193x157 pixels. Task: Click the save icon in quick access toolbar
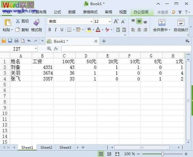[10, 41]
